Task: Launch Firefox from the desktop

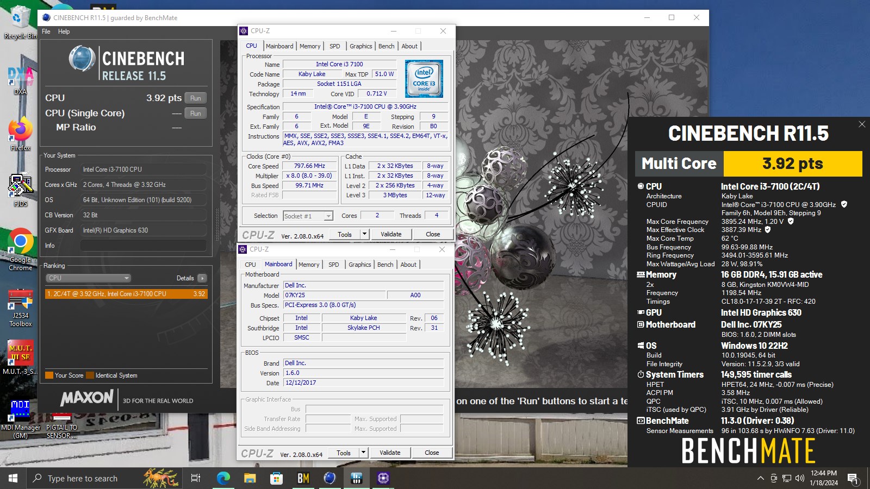Action: tap(20, 134)
